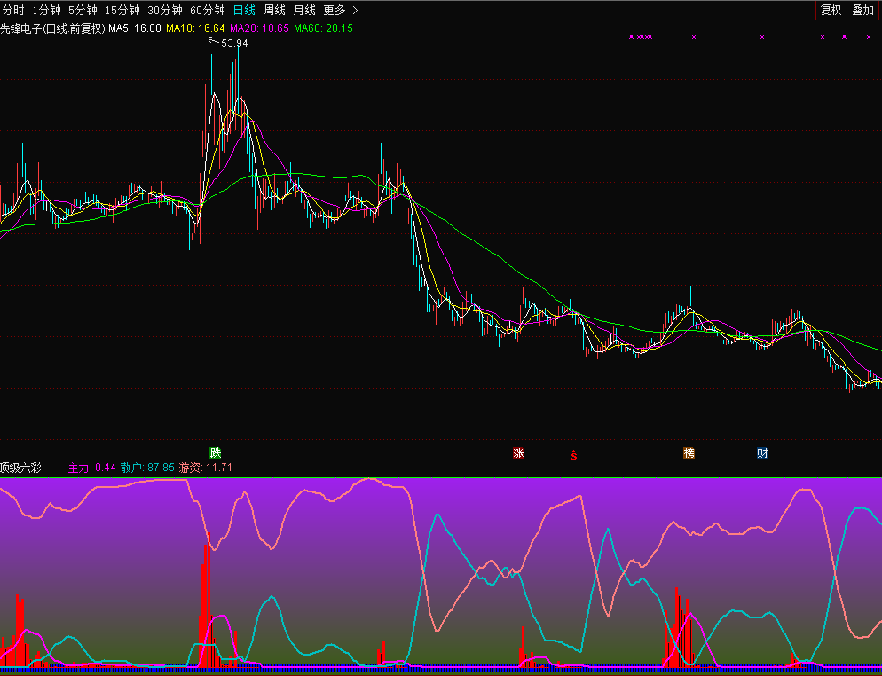Click the 游资: 11.71 indicator value
This screenshot has width=882, height=676.
pos(205,468)
